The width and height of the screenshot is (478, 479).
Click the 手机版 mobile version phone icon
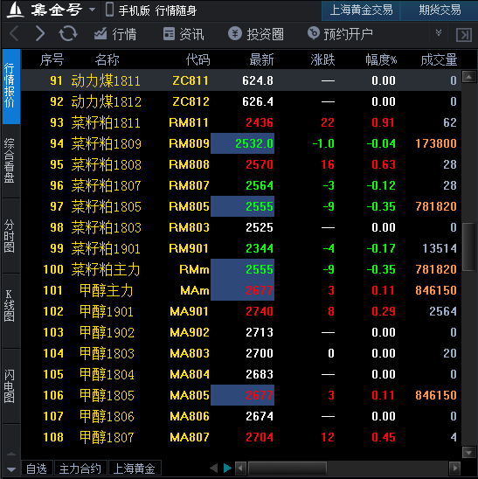[109, 10]
